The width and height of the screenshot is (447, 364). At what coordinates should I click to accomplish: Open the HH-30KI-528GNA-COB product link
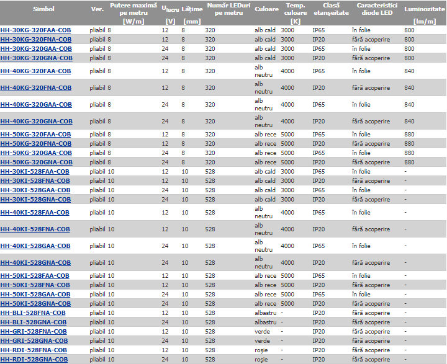(x=35, y=200)
